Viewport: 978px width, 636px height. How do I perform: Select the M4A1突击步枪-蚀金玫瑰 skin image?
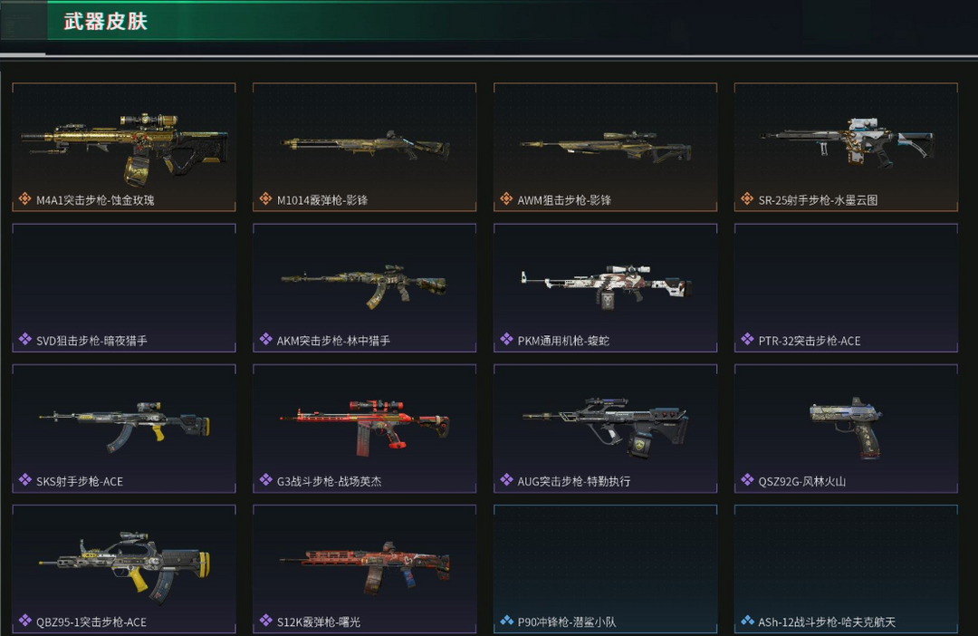123,148
